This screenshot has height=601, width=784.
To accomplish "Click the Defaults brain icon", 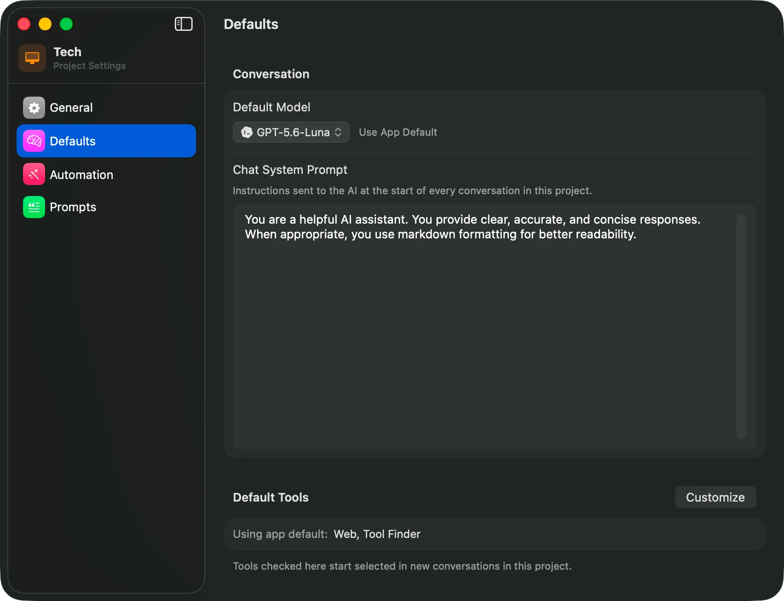I will (34, 141).
